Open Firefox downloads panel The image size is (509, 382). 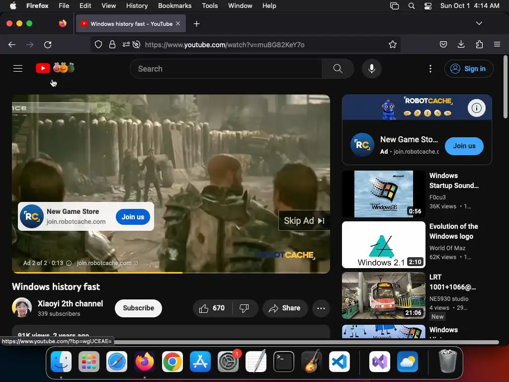click(461, 44)
